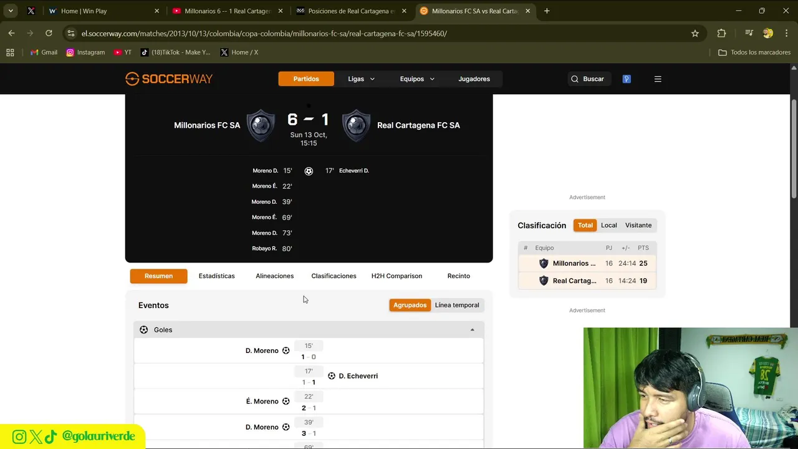The image size is (798, 449).
Task: Click scorer Robayo R. 80' in scoreboard
Action: tap(272, 249)
